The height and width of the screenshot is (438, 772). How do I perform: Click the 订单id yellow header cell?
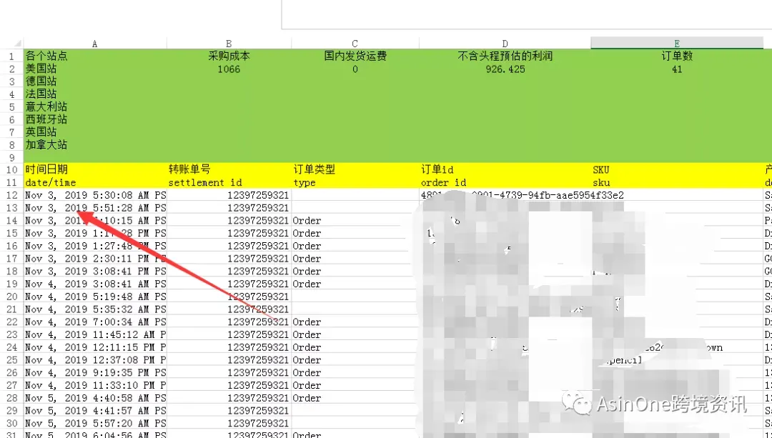(x=505, y=170)
